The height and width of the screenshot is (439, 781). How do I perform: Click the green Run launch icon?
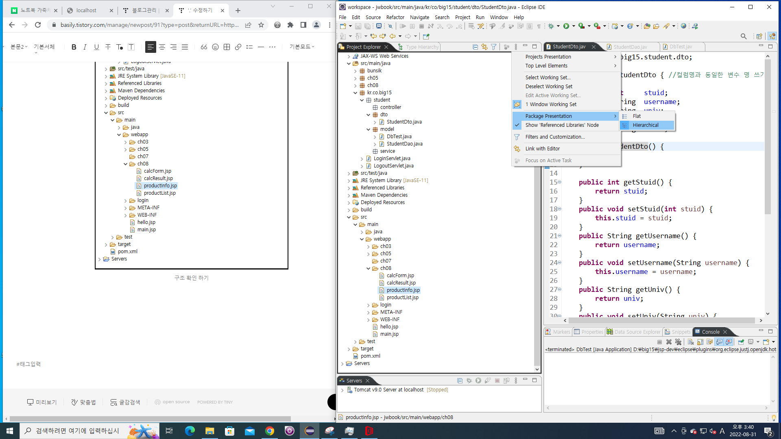(566, 26)
